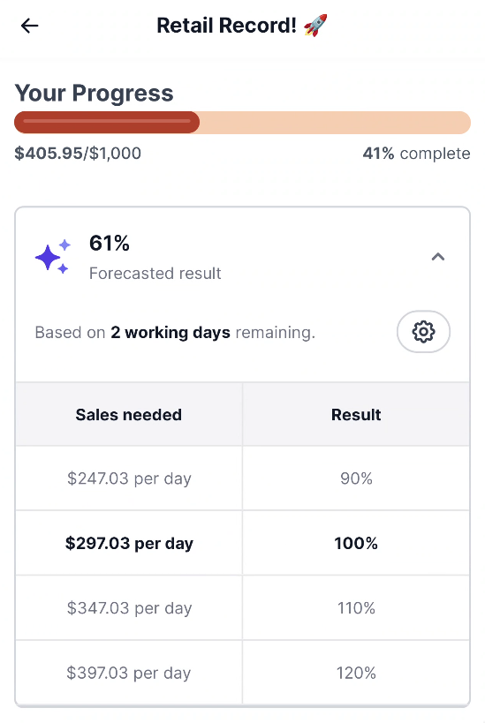485x723 pixels.
Task: Click the Retail Record! title
Action: (x=226, y=26)
